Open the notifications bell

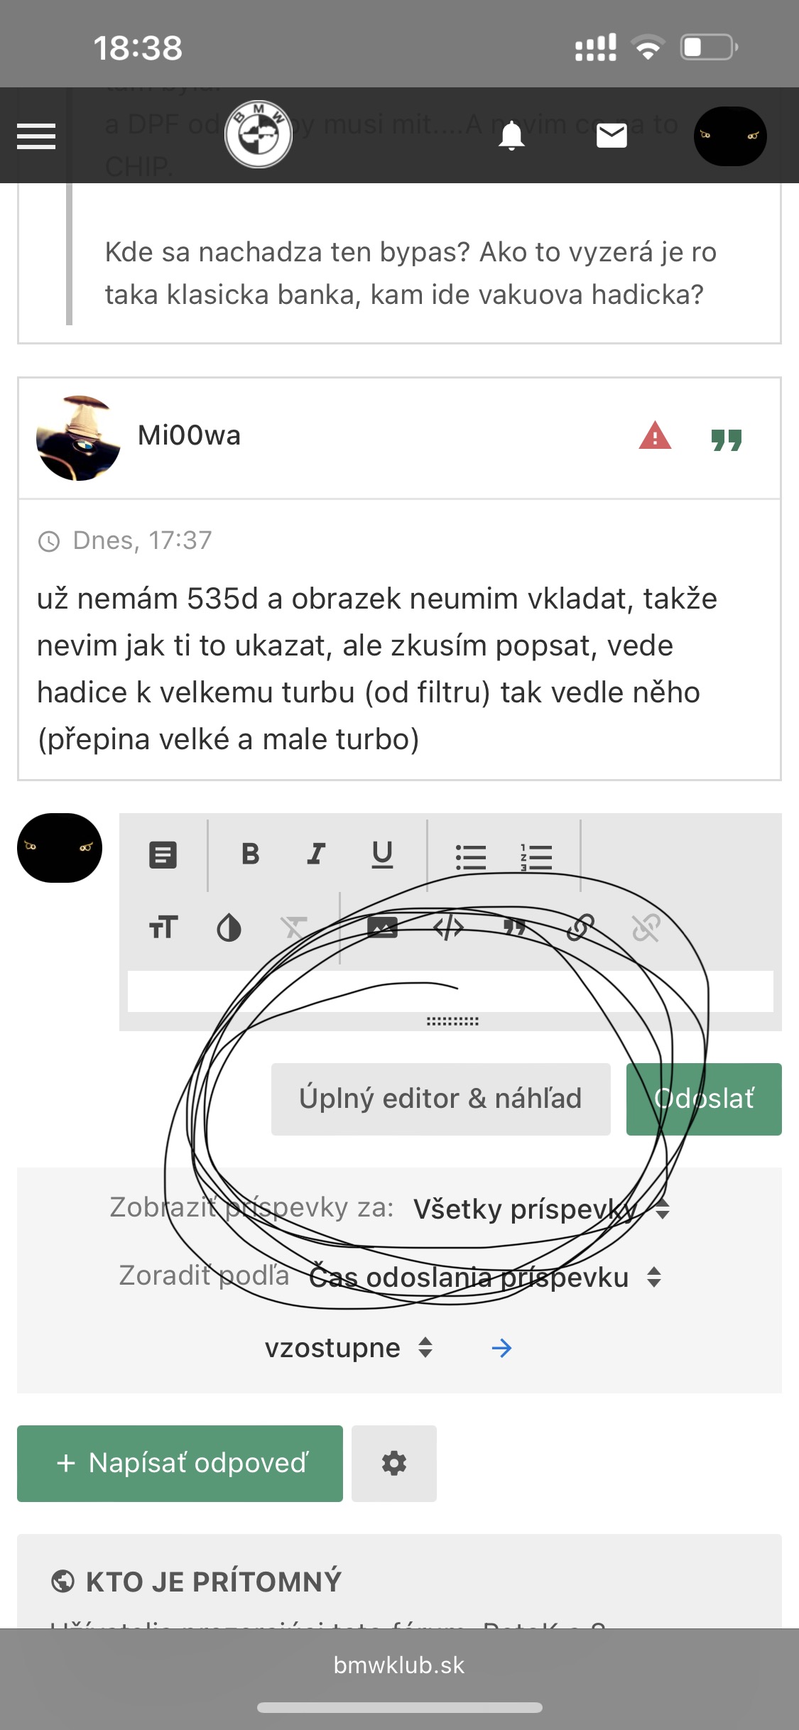pyautogui.click(x=511, y=135)
